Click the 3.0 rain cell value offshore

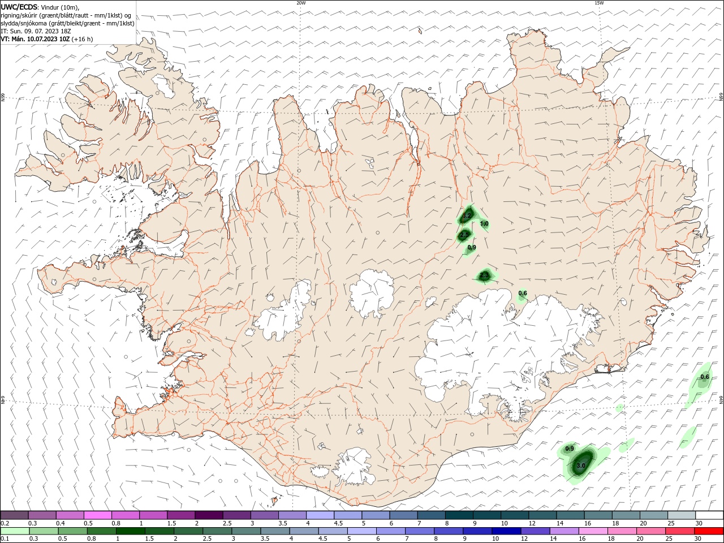580,466
